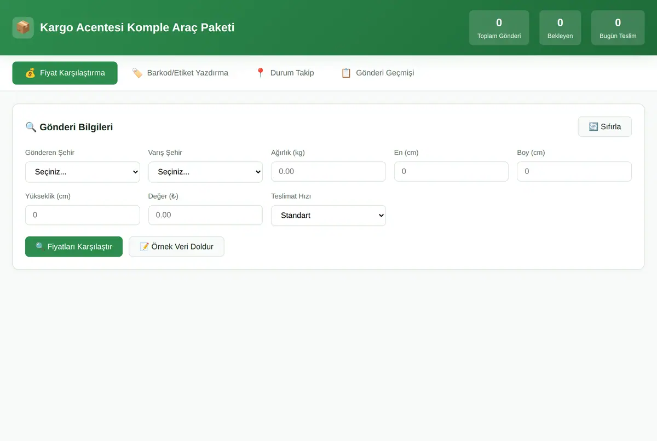Click the En (cm) label

pyautogui.click(x=406, y=153)
